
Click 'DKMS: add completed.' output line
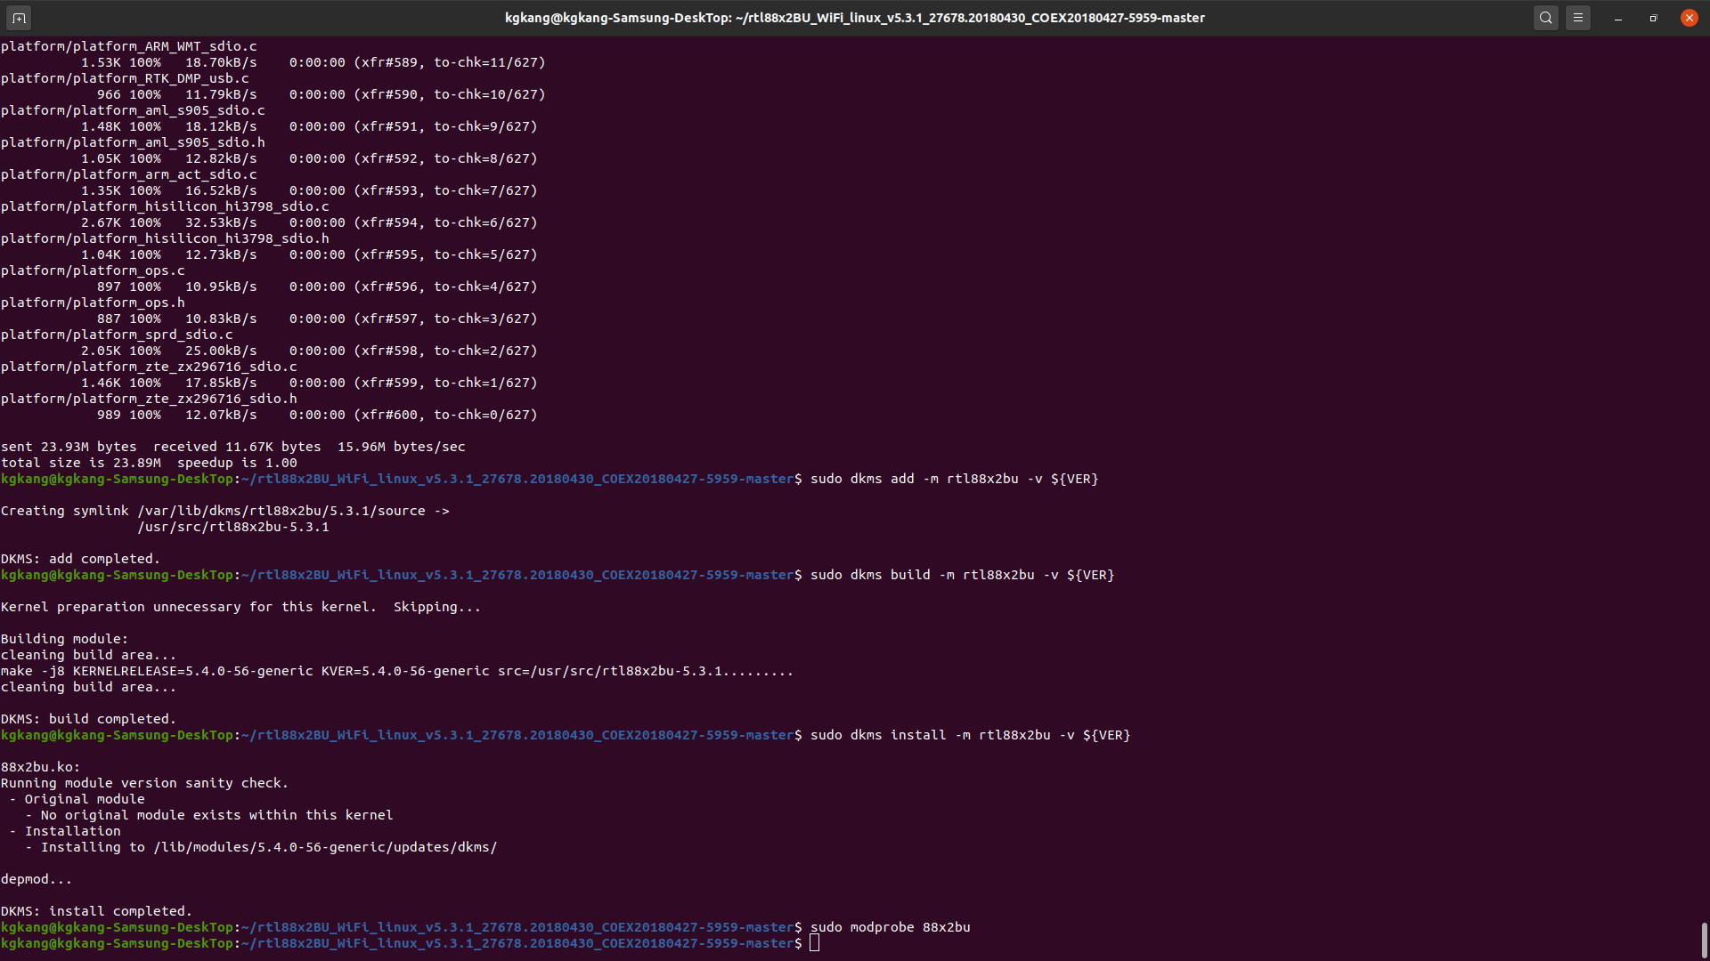pos(80,559)
